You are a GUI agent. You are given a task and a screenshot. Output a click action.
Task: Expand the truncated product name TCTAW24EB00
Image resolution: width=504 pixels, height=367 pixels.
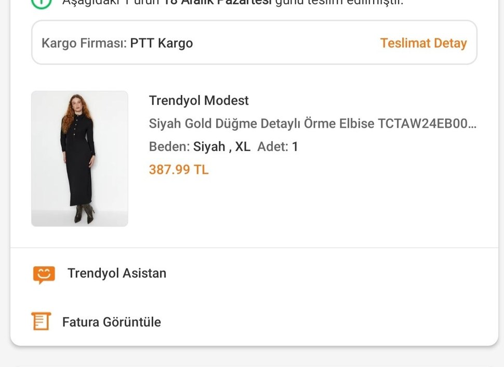point(313,124)
